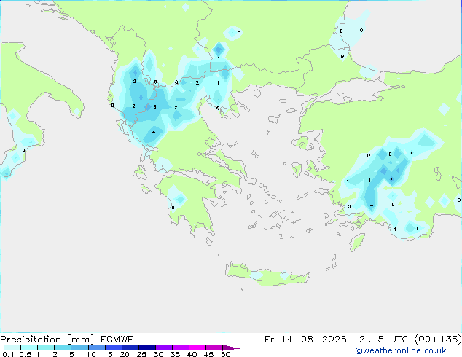
Task: Click the legend arrow tip above 50
Action: click(231, 348)
